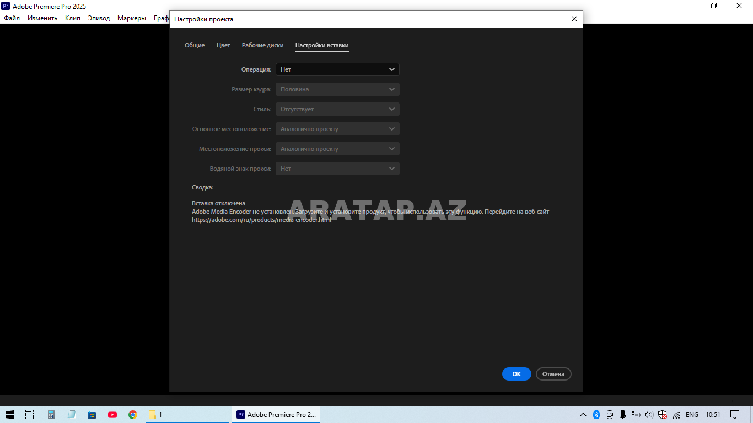Image resolution: width=753 pixels, height=423 pixels.
Task: Click the Вставка отключена summary text
Action: pos(218,203)
